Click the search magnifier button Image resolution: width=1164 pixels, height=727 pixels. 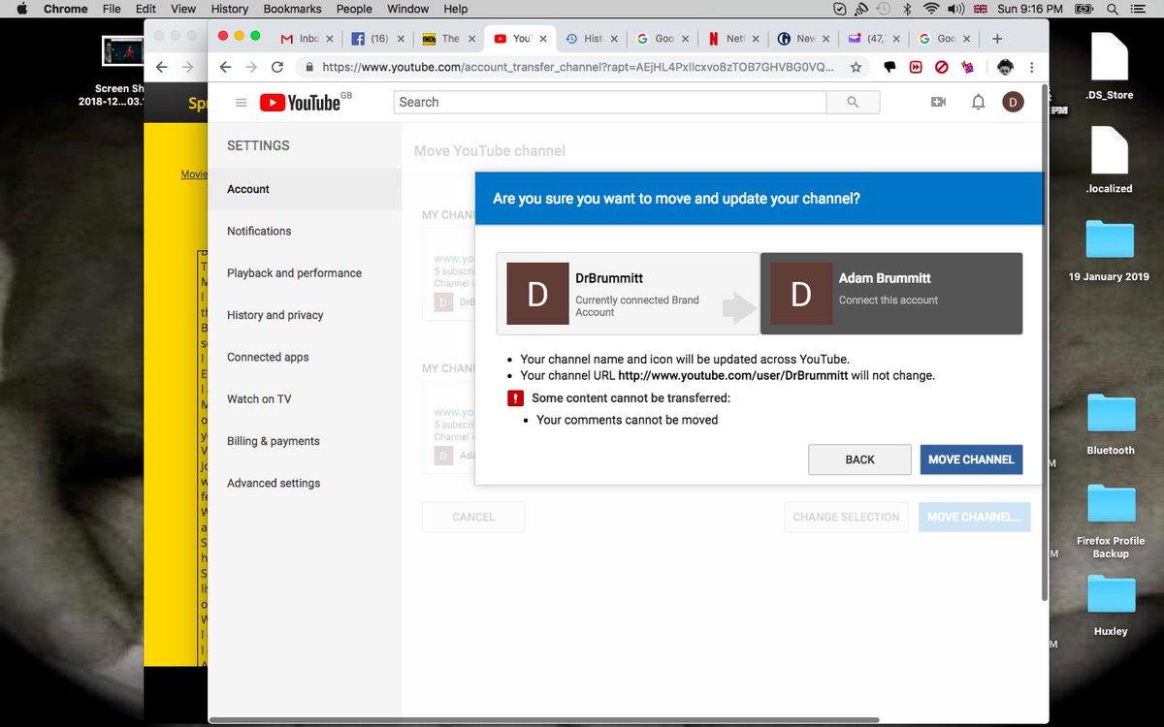(x=853, y=102)
